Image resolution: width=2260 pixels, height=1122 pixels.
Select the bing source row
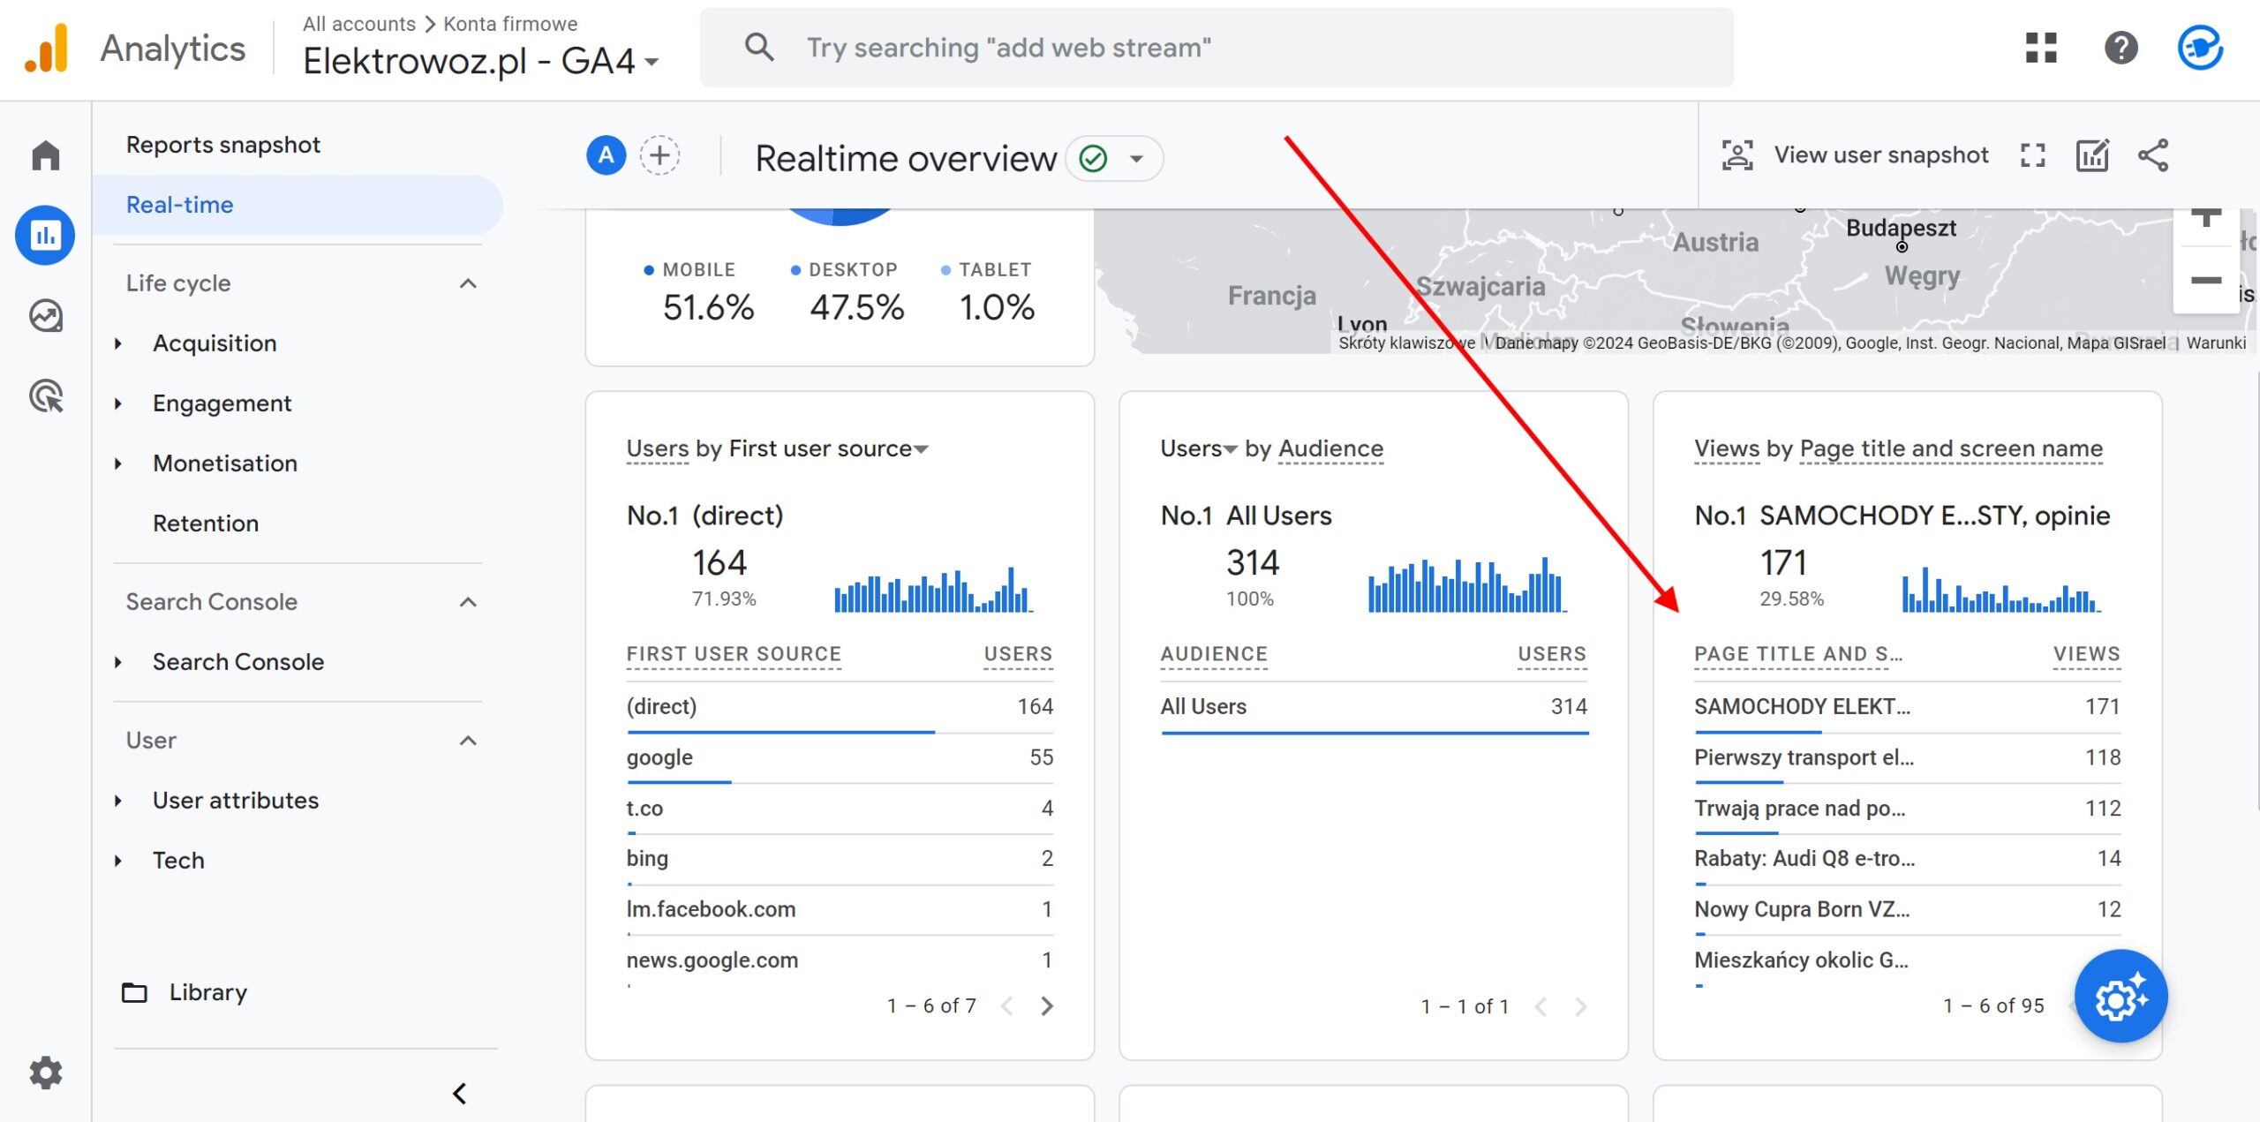pyautogui.click(x=840, y=859)
